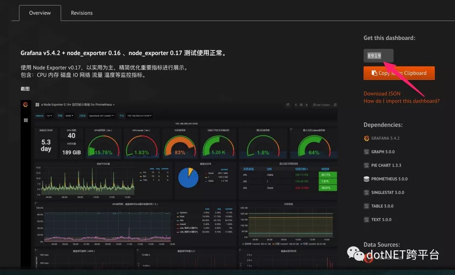The image size is (455, 275).
Task: Click the 'Get this dashboard:' heading
Action: pyautogui.click(x=389, y=38)
